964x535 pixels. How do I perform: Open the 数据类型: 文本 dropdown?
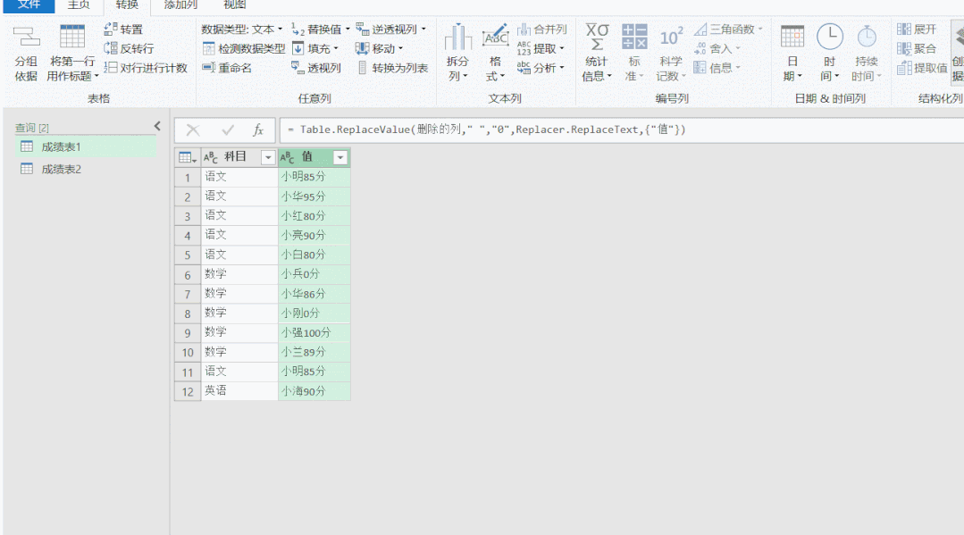click(x=242, y=29)
